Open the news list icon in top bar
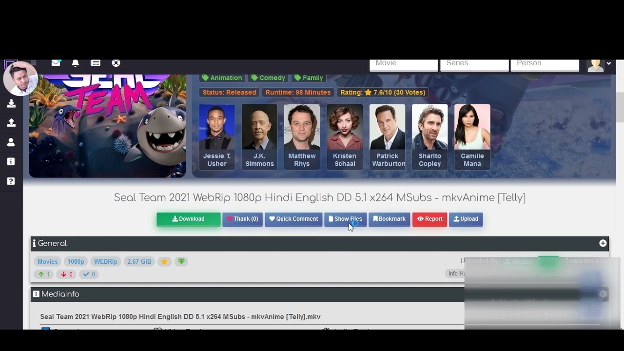624x351 pixels. click(x=96, y=63)
